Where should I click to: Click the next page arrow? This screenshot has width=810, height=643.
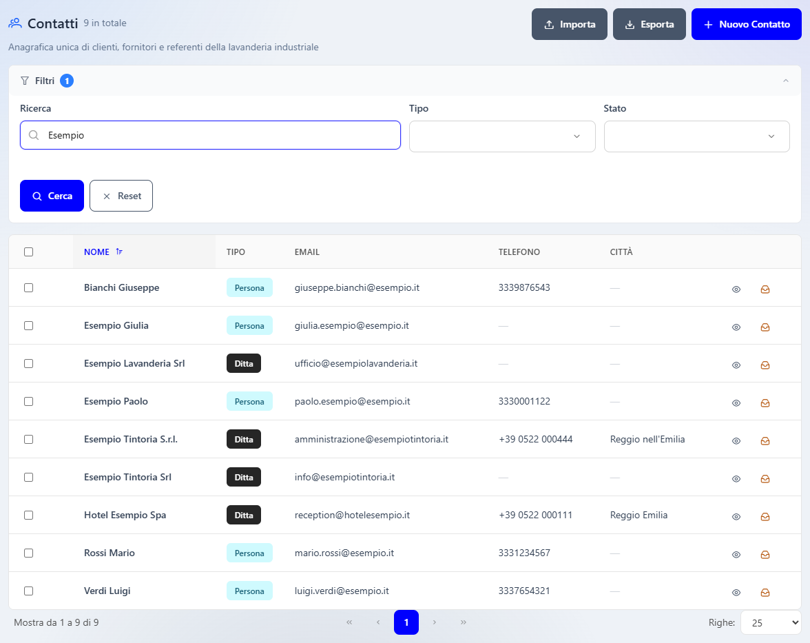pyautogui.click(x=435, y=622)
